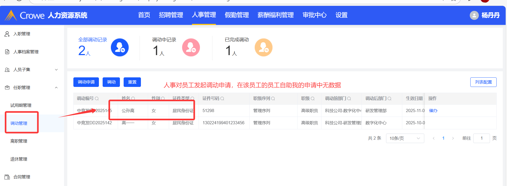
Task: Click the blue 调动 button
Action: coord(111,82)
